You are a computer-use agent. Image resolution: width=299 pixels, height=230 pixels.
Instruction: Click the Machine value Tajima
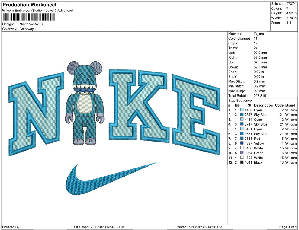point(259,34)
